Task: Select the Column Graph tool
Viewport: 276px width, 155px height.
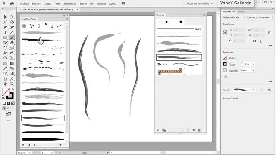Action: click(12, 74)
